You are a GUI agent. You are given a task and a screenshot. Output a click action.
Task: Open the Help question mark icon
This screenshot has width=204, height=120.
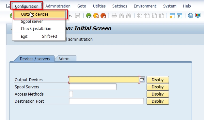[x=191, y=16]
